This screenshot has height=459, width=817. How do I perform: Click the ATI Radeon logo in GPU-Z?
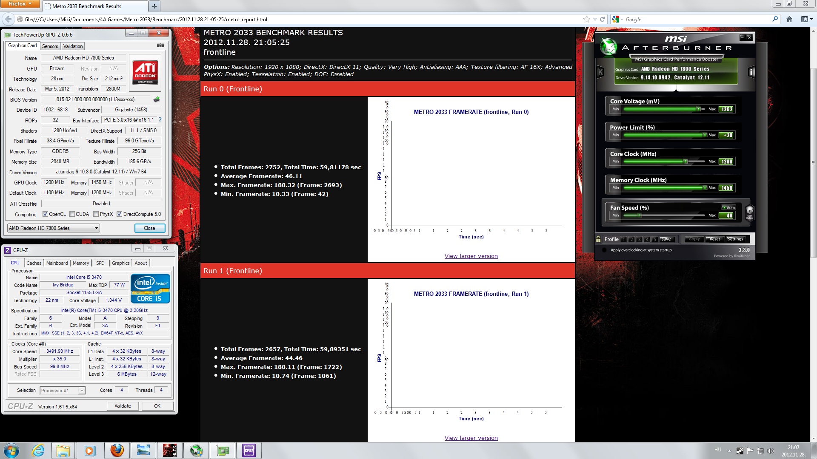point(145,73)
